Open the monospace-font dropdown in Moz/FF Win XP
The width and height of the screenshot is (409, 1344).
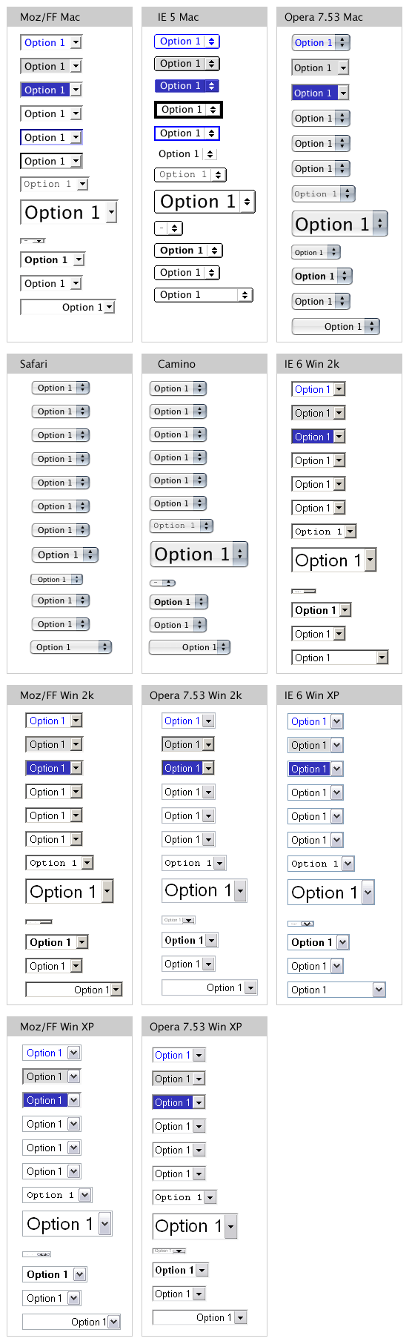(x=58, y=1195)
